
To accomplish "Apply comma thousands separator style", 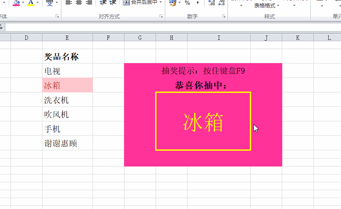I will pyautogui.click(x=198, y=3).
